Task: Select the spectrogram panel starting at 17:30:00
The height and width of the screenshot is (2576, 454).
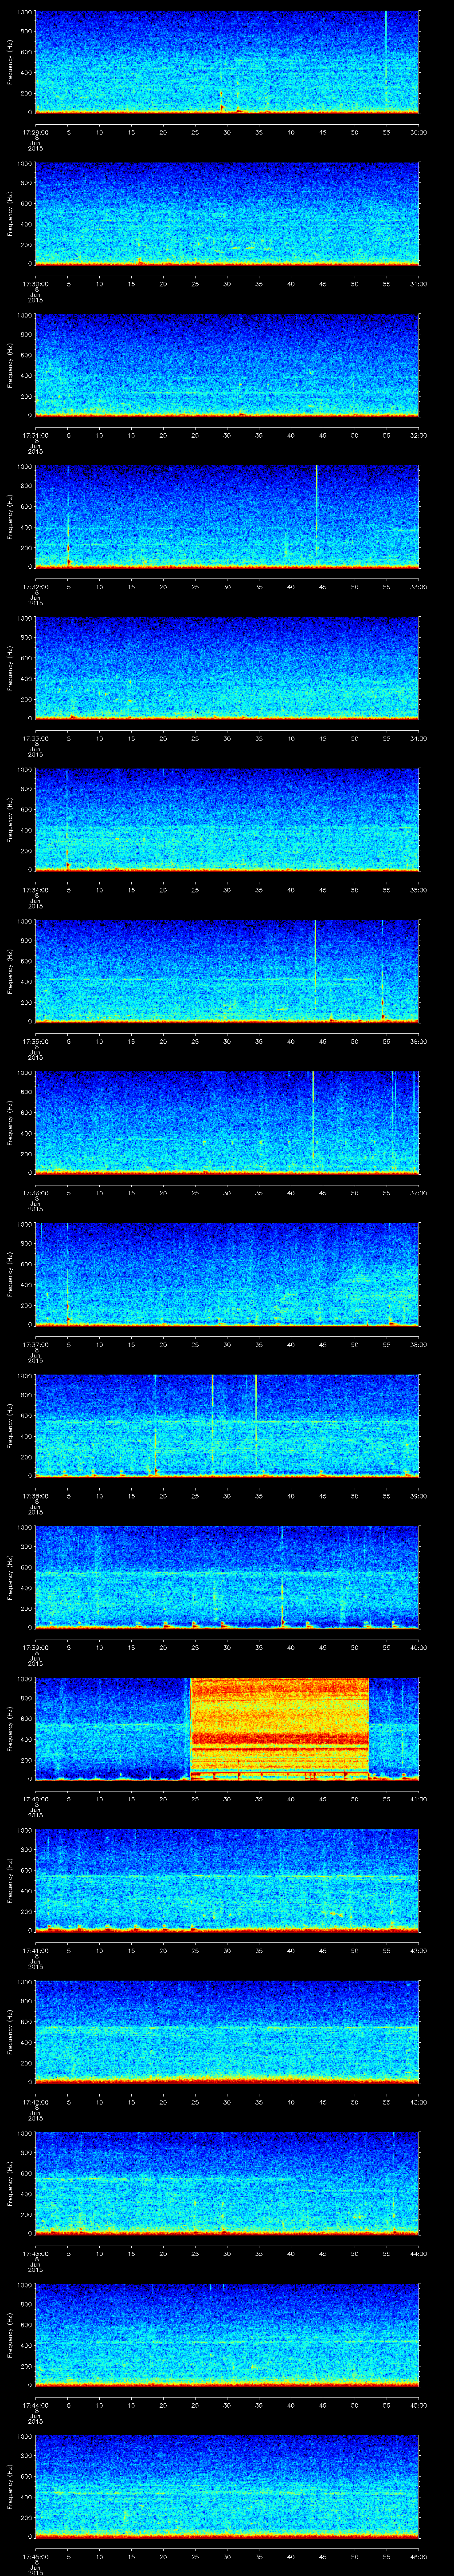Action: tap(227, 214)
